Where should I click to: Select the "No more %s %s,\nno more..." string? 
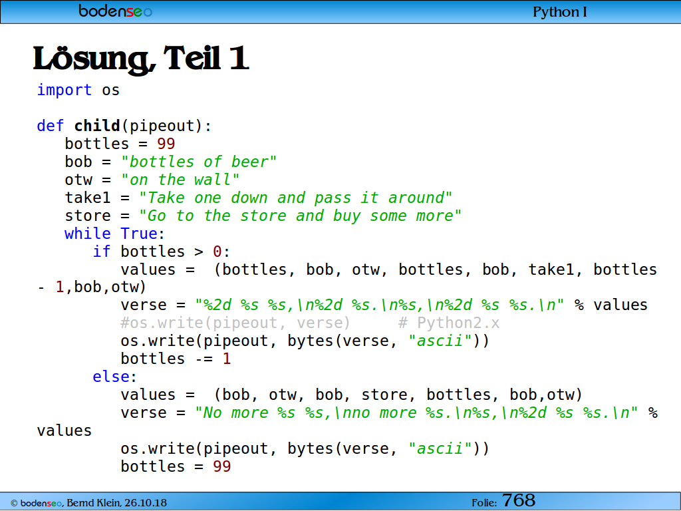coord(416,413)
